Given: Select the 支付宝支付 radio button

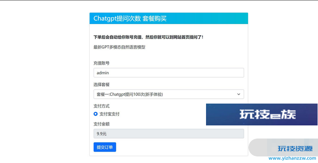Looking at the screenshot, I should coord(95,114).
